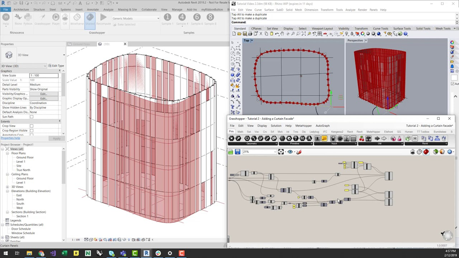
Task: Expand the 3D Views tree node
Action: click(x=7, y=187)
